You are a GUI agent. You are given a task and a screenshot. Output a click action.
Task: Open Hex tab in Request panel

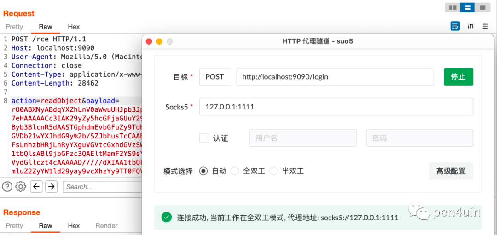[x=74, y=27]
